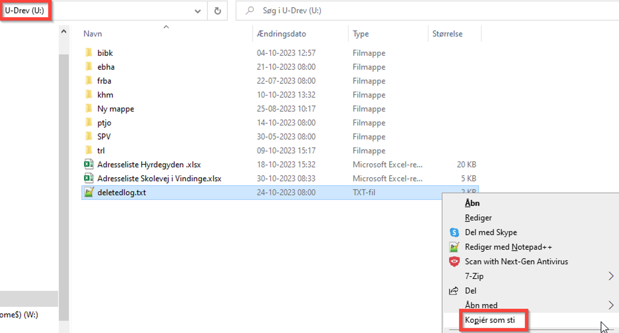Expand the 7-Zip submenu
Viewport: 619px width, 333px height.
(x=611, y=276)
